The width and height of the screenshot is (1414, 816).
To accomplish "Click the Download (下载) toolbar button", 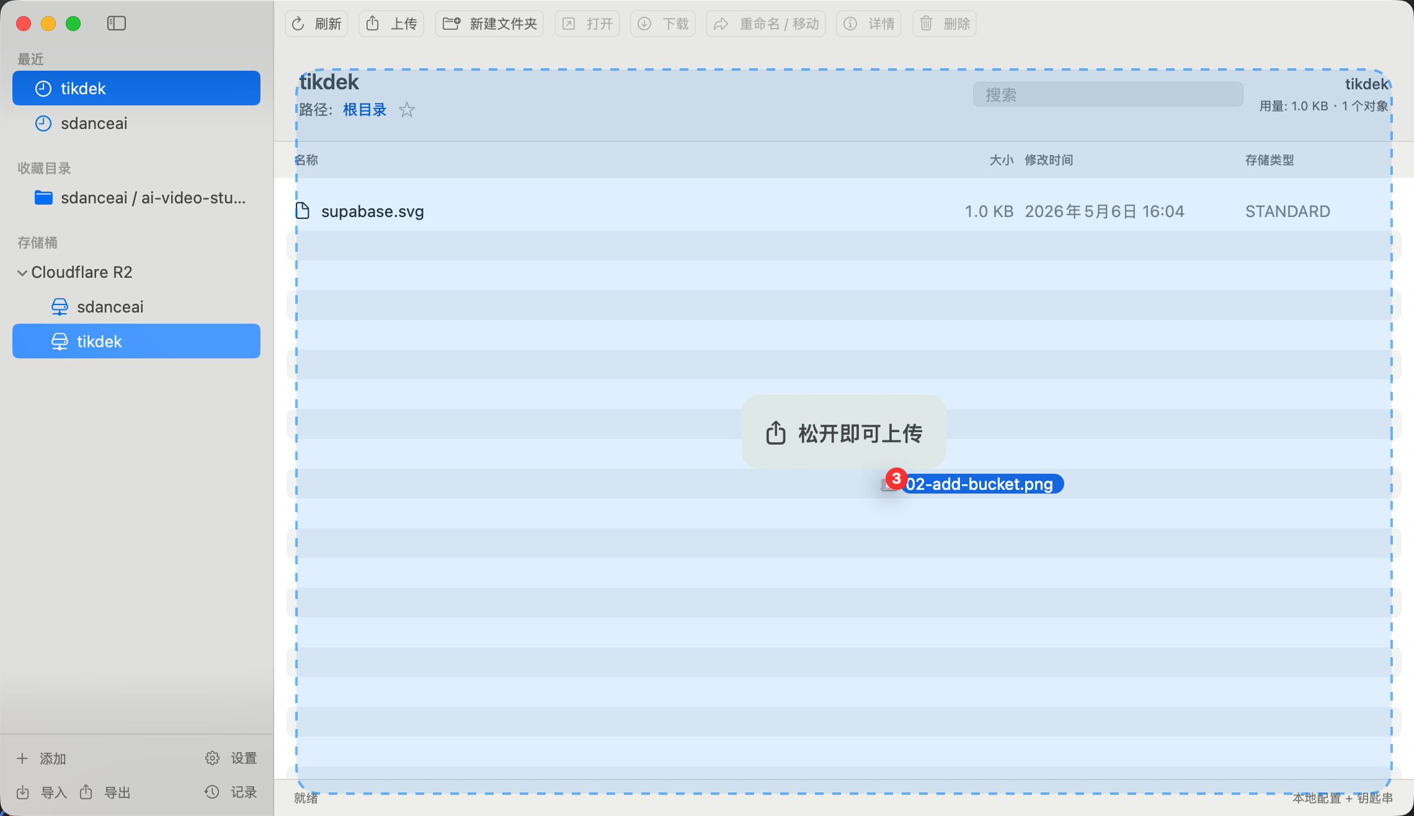I will tap(663, 24).
